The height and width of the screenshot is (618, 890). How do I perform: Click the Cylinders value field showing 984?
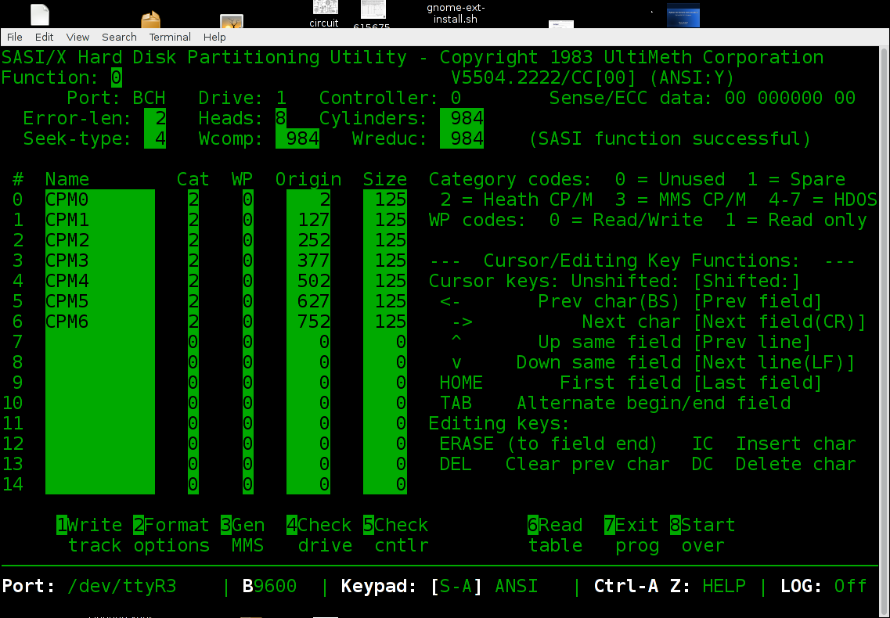461,119
